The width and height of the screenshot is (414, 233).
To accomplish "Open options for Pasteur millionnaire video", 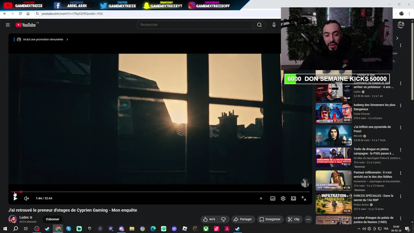I will coord(400,173).
